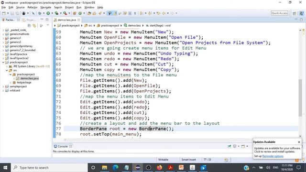The height and width of the screenshot is (172, 306).
Task: Switch to the Project Explorer tab
Action: tap(29, 20)
